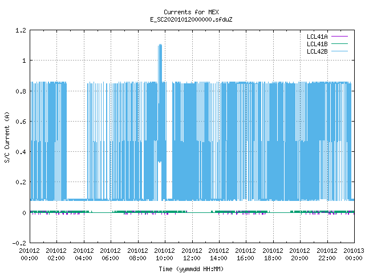Image resolution: width=365 pixels, height=274 pixels.
Task: Click the 201012 08:00 time tick label
Action: point(137,255)
